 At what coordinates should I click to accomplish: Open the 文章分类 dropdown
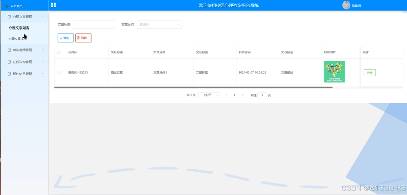click(x=159, y=25)
